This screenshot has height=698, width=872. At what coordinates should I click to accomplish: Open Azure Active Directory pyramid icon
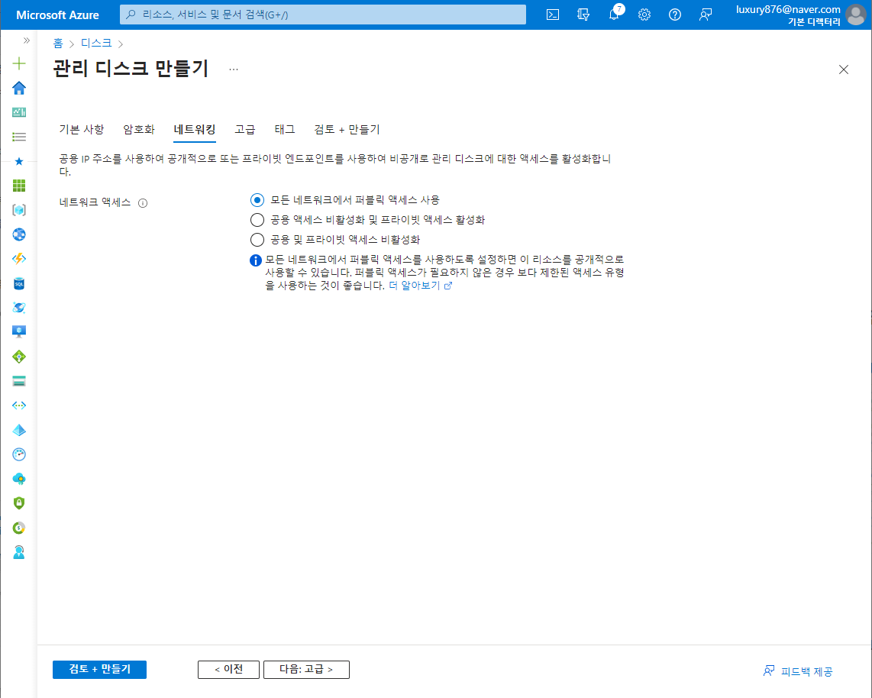click(x=19, y=430)
